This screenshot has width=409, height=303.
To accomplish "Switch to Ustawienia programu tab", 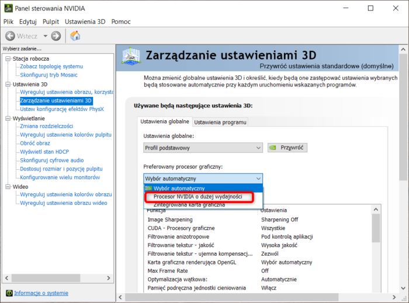I will click(x=220, y=123).
